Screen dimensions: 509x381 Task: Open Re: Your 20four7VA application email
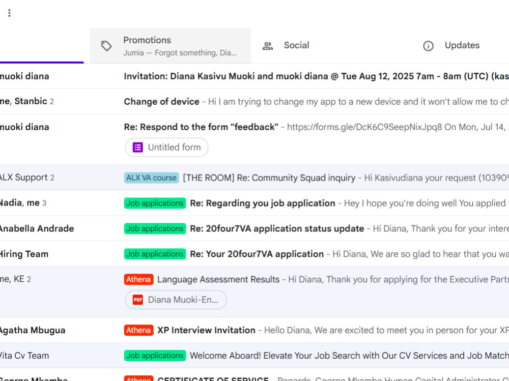[254, 254]
